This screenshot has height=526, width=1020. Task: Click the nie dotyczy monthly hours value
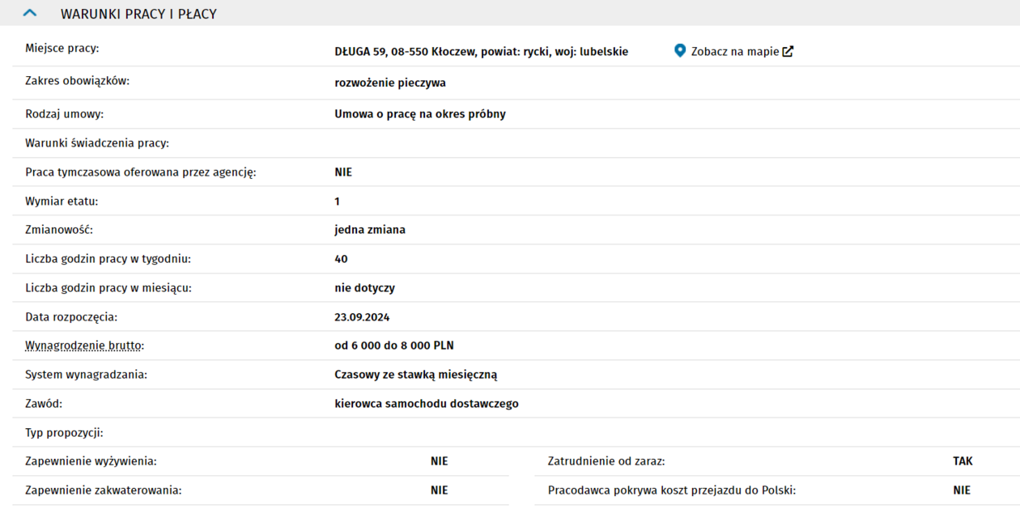pos(364,288)
